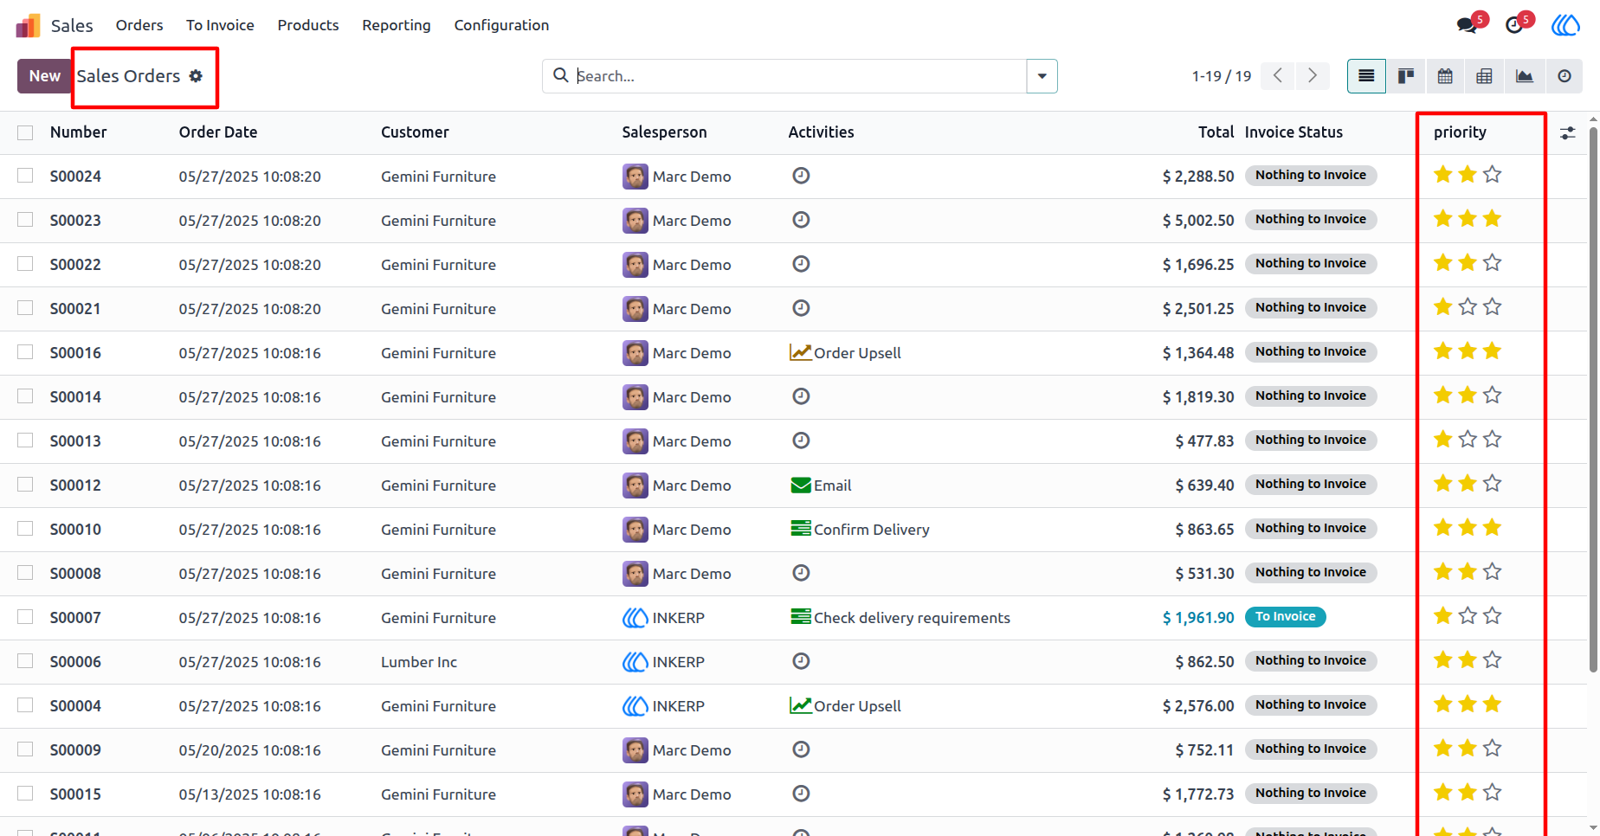Click the activity clock for S00024
This screenshot has width=1600, height=836.
(801, 176)
